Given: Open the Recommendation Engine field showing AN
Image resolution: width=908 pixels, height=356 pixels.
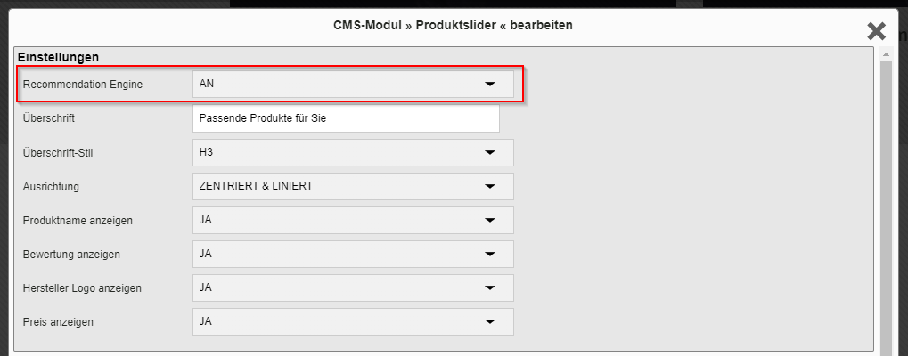Looking at the screenshot, I should pos(353,85).
